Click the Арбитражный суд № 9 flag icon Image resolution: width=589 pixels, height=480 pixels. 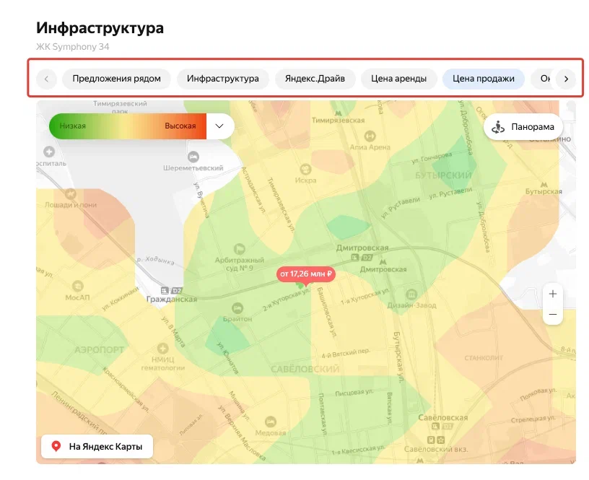coord(240,248)
